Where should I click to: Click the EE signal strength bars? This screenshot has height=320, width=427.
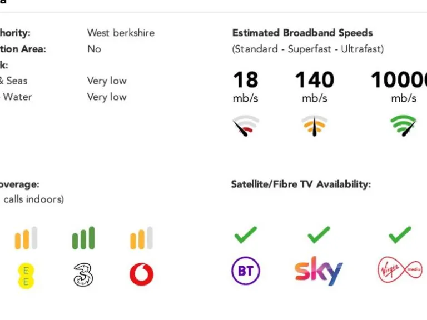point(26,238)
